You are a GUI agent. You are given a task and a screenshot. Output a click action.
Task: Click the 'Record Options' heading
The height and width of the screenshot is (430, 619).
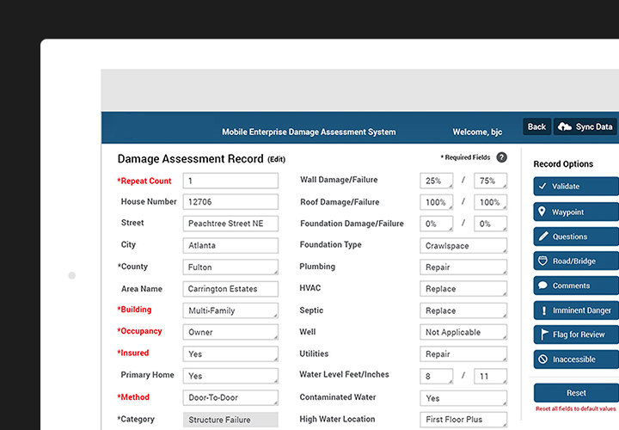pyautogui.click(x=563, y=164)
